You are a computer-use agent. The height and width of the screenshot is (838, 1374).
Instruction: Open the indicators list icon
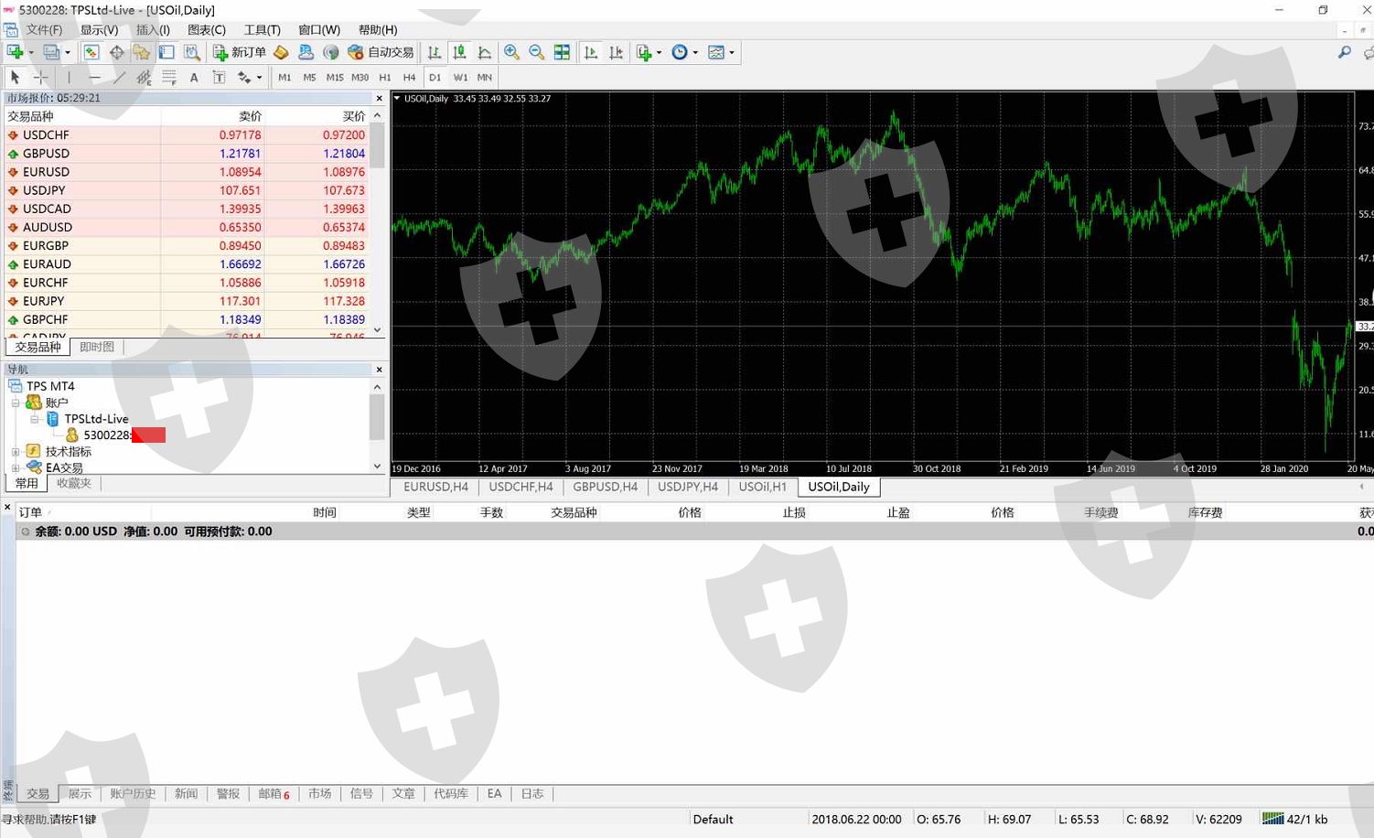644,52
